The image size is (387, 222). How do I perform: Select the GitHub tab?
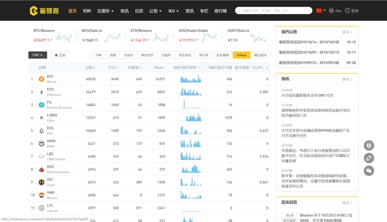pyautogui.click(x=242, y=55)
